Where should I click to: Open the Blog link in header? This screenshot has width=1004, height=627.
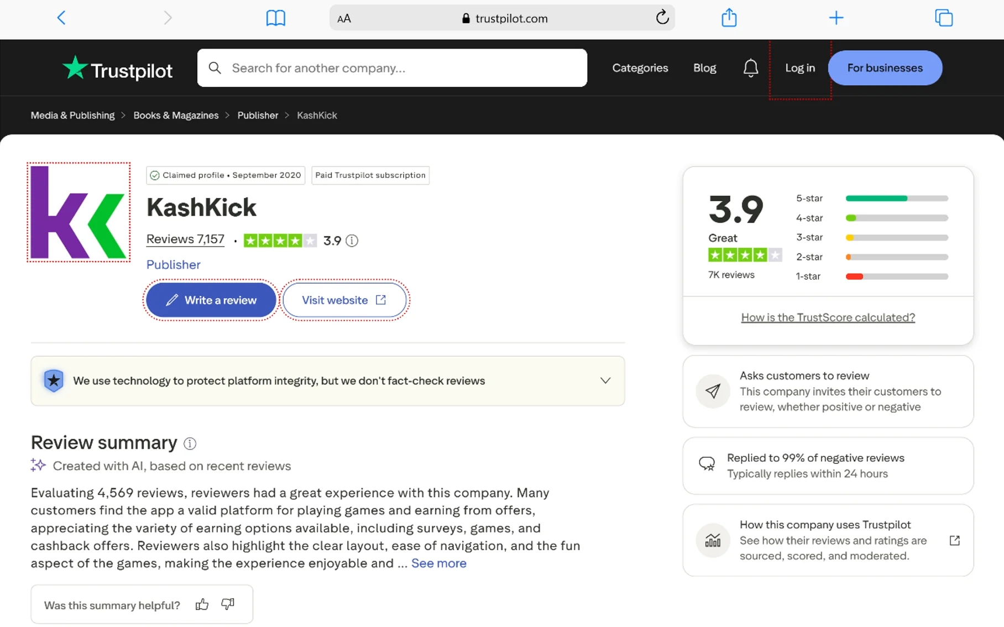(704, 68)
